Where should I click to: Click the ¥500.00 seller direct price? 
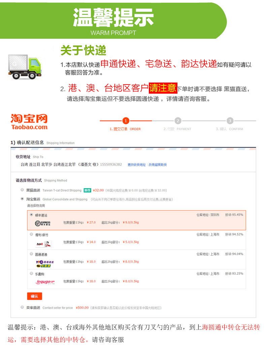pyautogui.click(x=82, y=308)
